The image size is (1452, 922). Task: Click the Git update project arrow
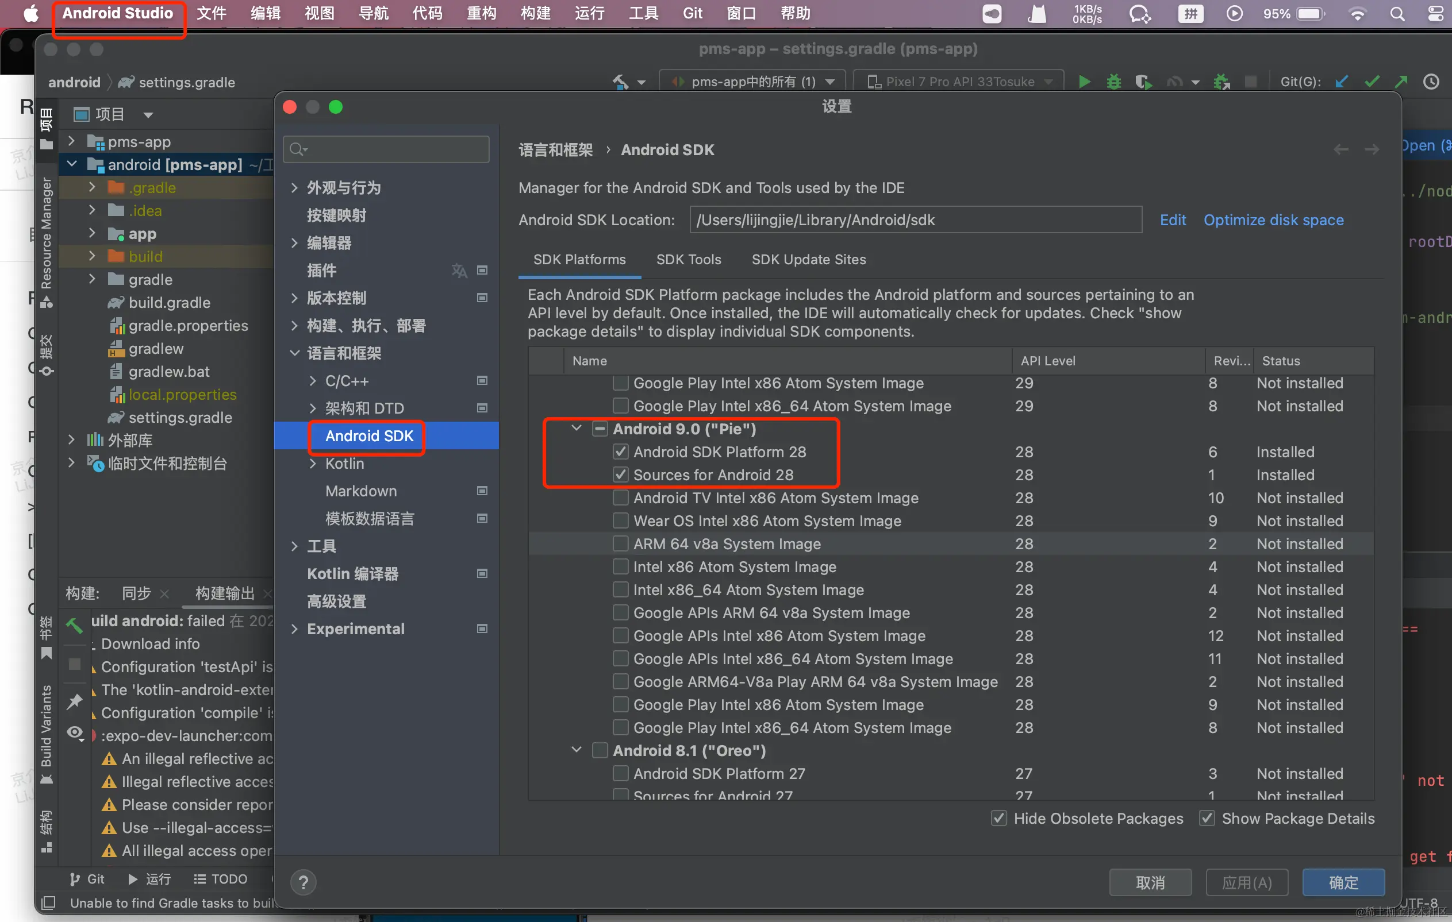(x=1340, y=82)
